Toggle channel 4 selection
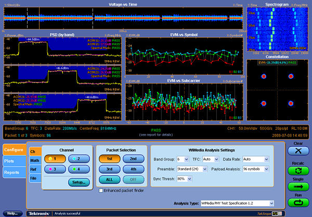This screenshot has width=312, height=217. click(x=79, y=169)
